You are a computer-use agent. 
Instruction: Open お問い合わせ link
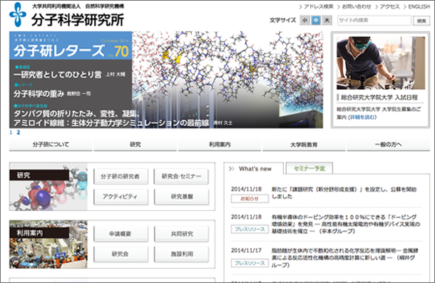pos(357,6)
